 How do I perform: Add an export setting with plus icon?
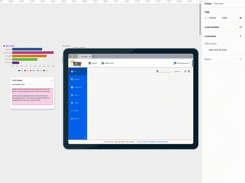[x=240, y=59]
